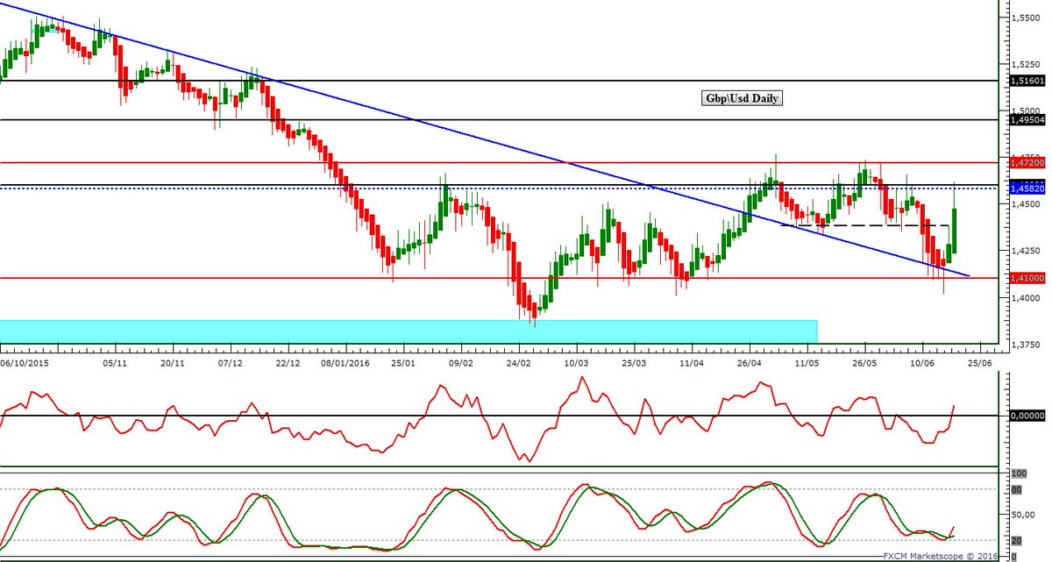Click the Gbp\Usd Daily chart title label

coord(743,98)
